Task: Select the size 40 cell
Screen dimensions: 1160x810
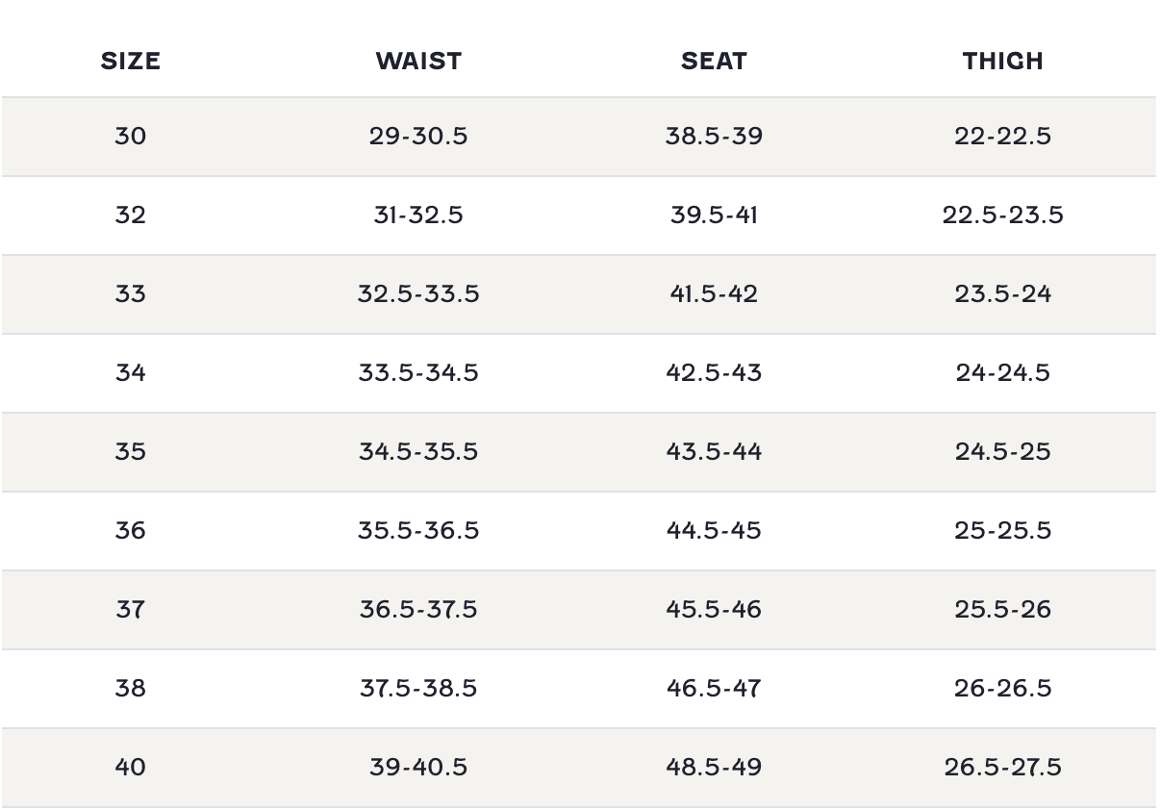Action: tap(130, 767)
